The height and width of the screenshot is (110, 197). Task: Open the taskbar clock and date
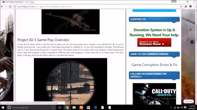(x=192, y=107)
